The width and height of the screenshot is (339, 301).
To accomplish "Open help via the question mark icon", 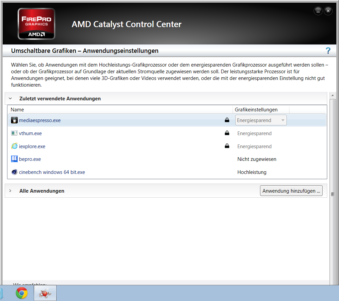I will [x=328, y=51].
